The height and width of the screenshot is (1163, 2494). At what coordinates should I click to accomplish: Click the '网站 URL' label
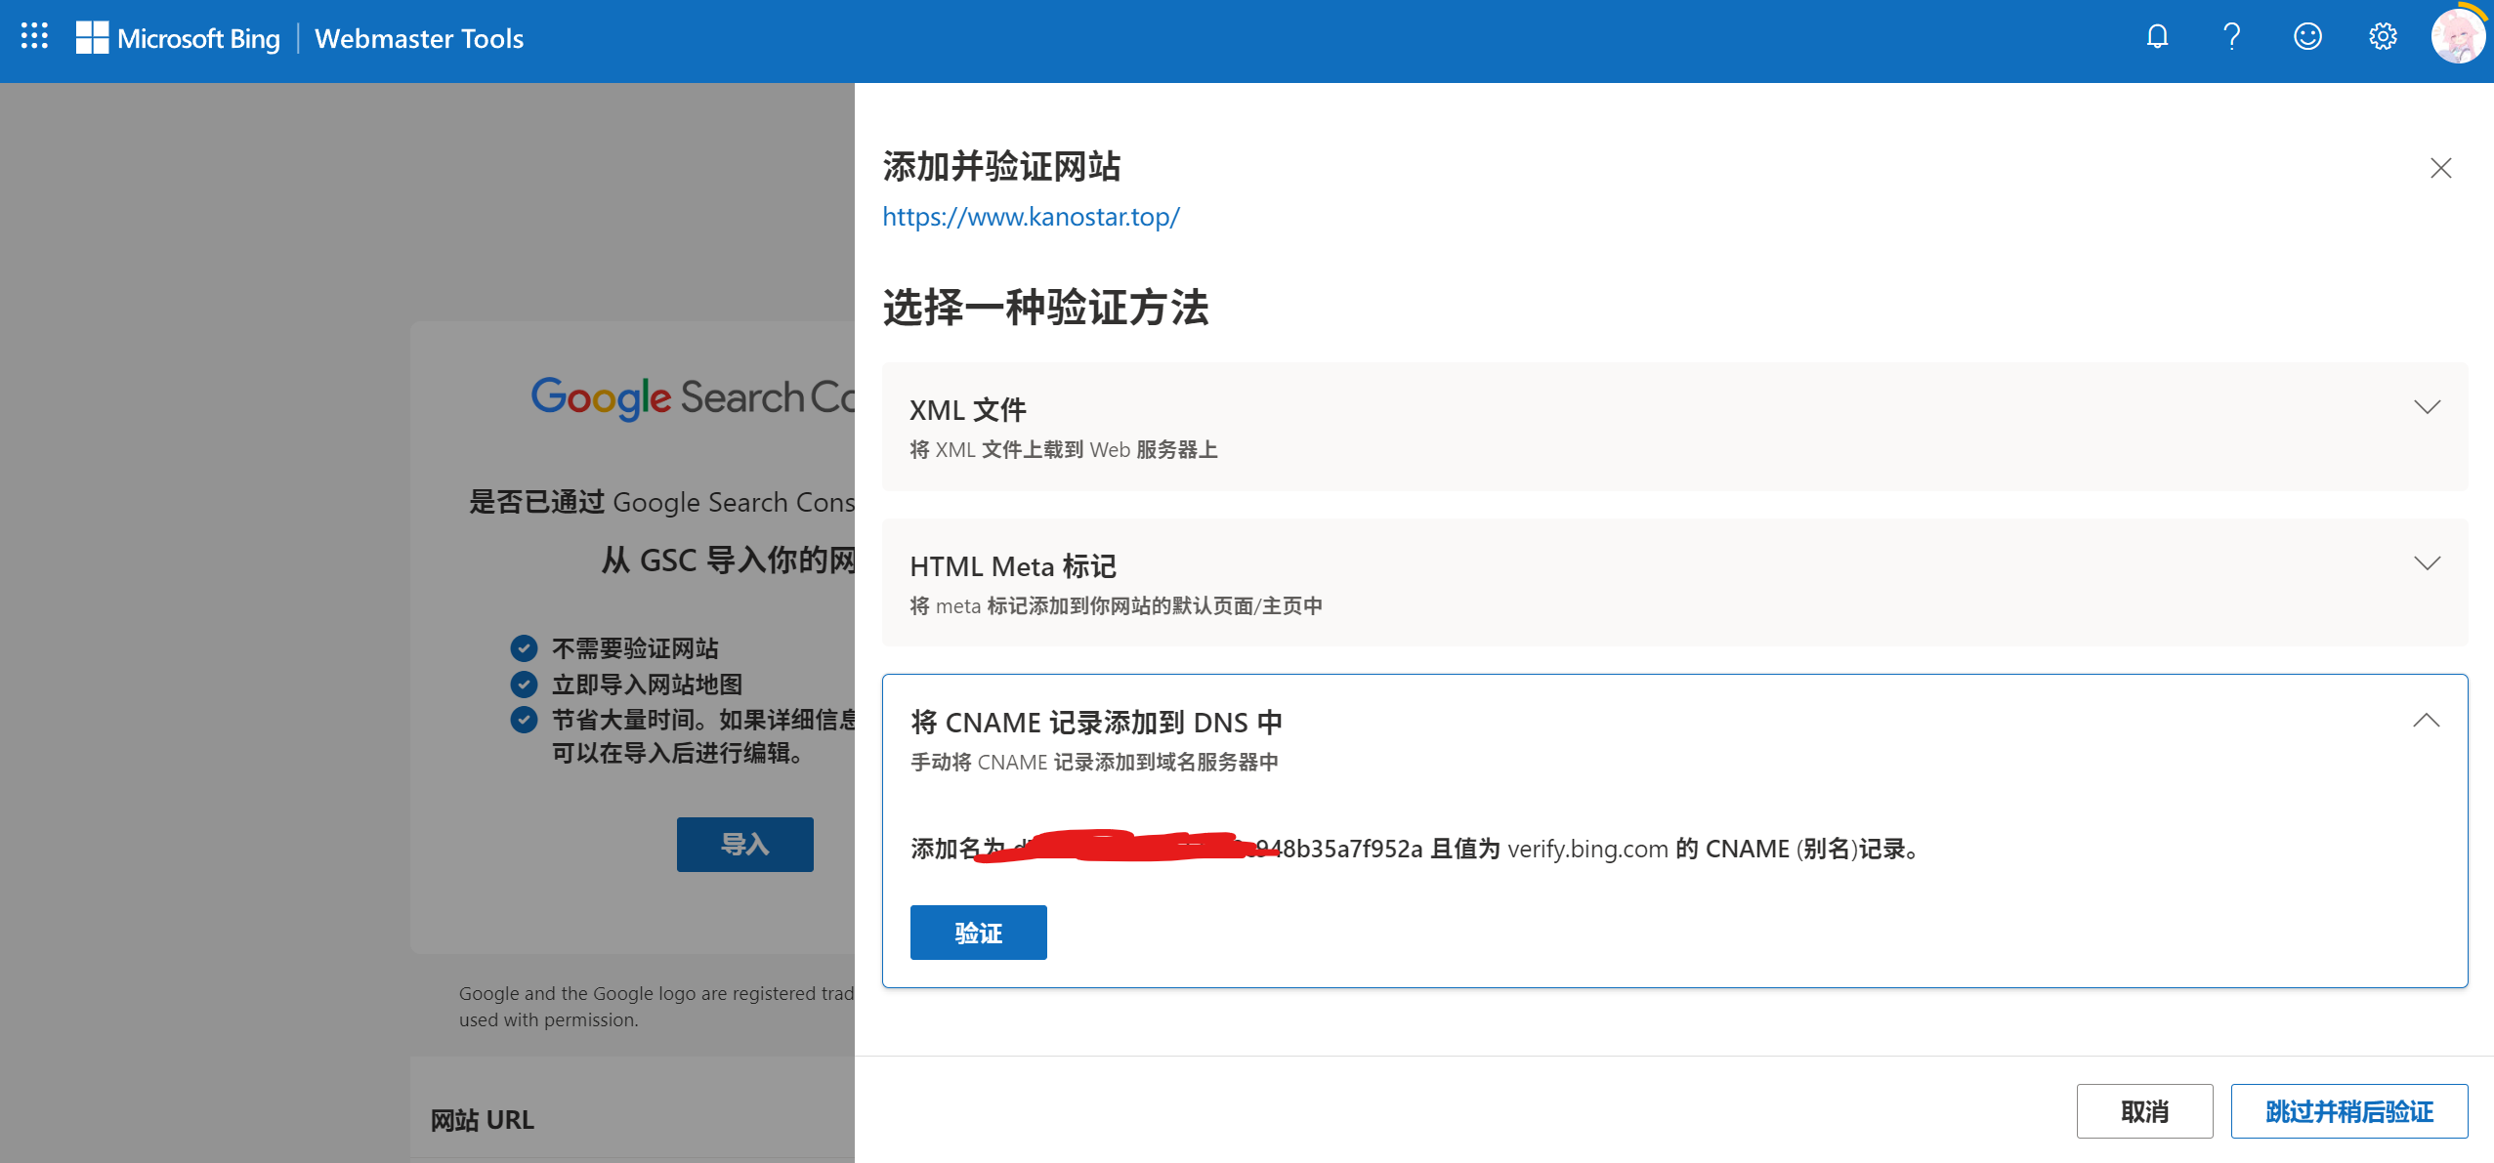pyautogui.click(x=483, y=1120)
